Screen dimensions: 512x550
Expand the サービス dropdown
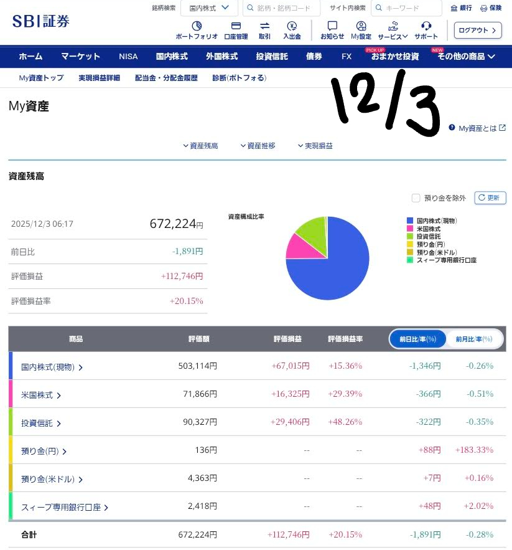point(393,26)
